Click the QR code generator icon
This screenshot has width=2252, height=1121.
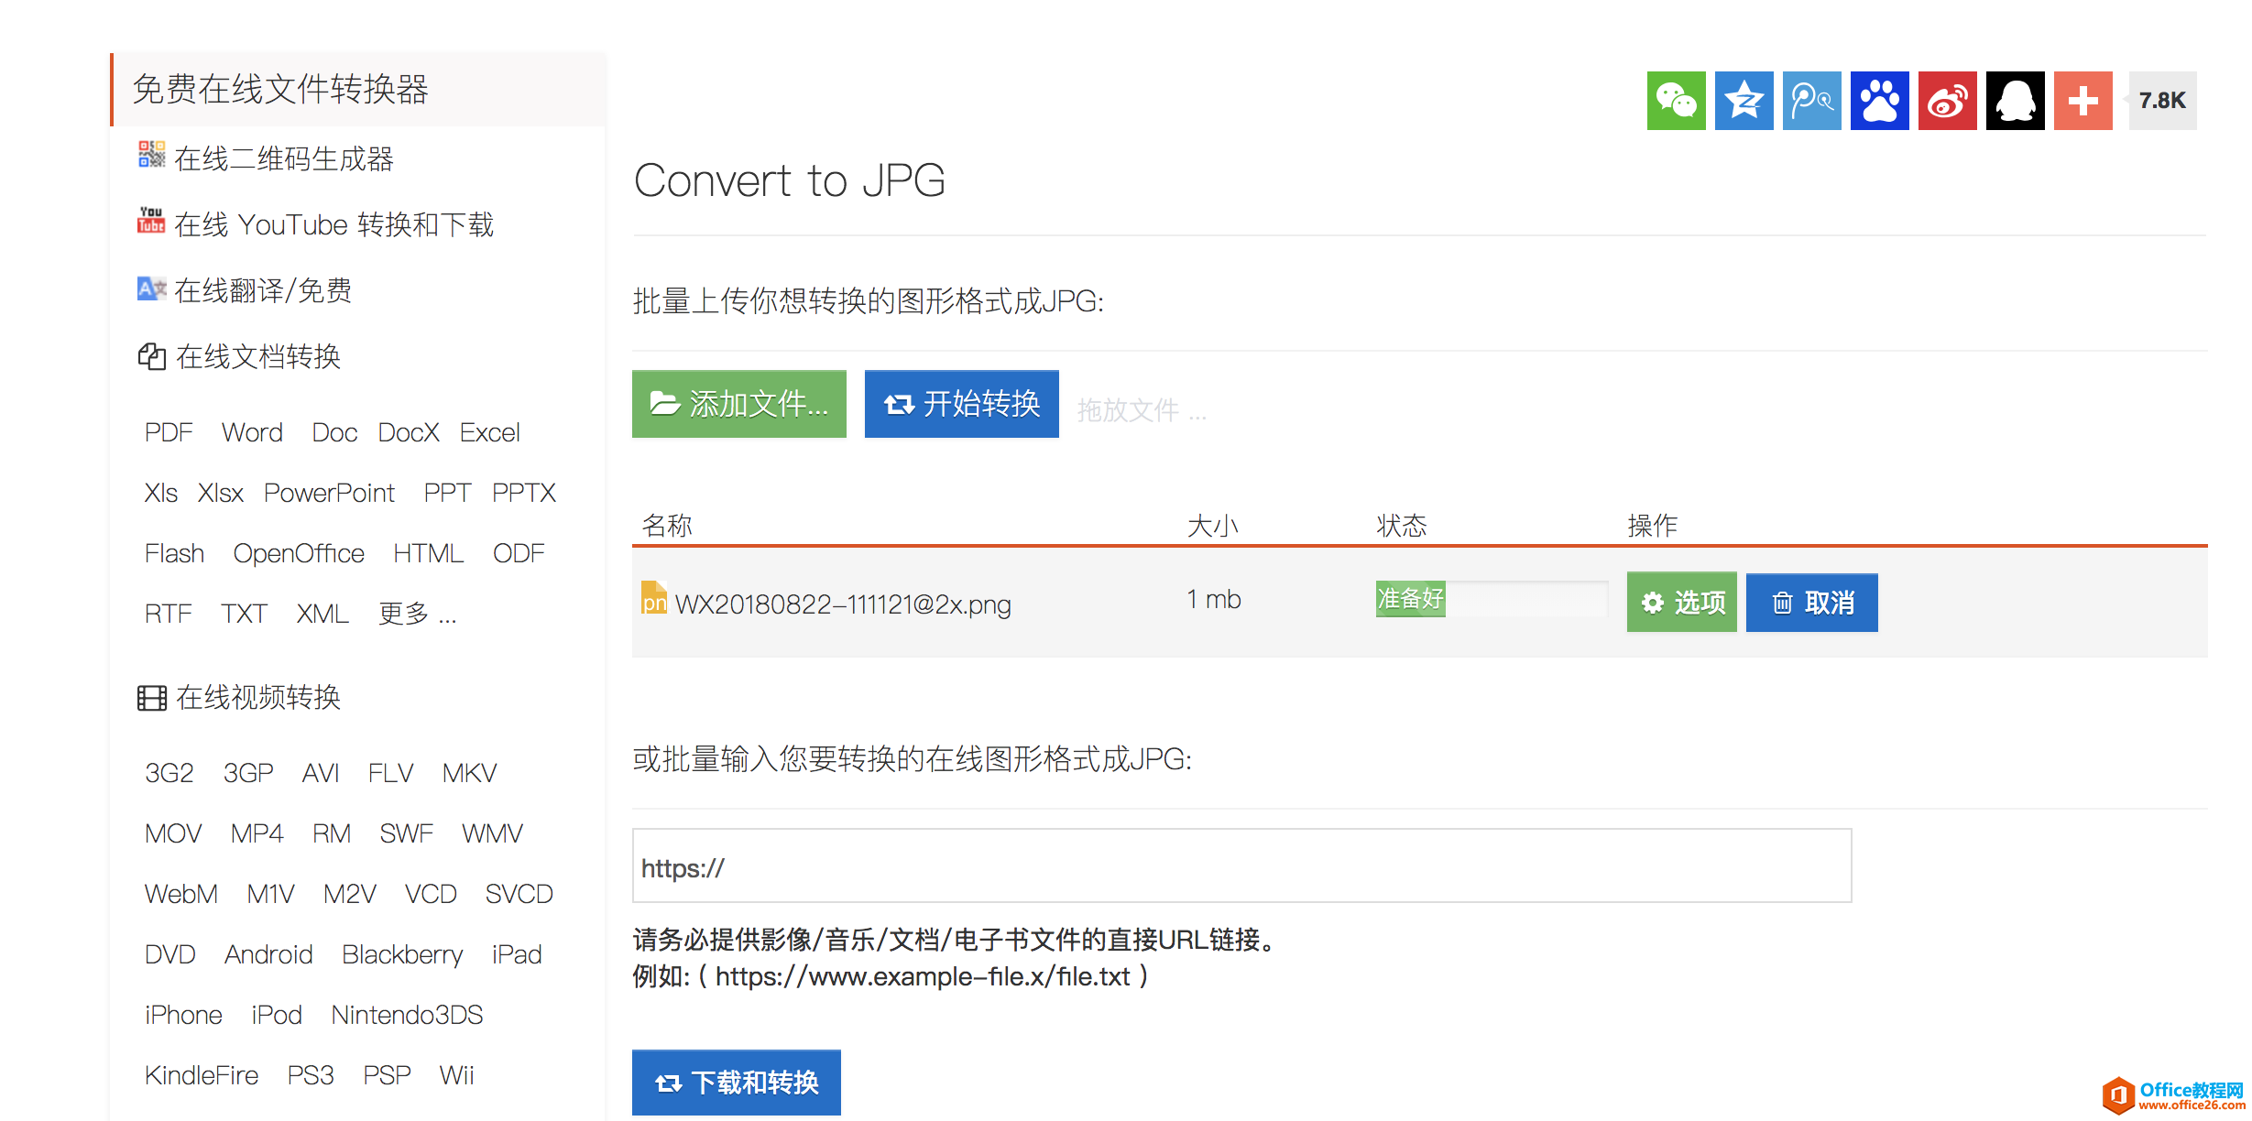click(151, 155)
